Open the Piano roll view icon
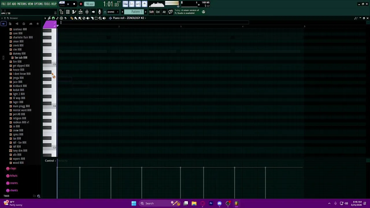Image resolution: width=370 pixels, height=208 pixels. click(x=74, y=12)
